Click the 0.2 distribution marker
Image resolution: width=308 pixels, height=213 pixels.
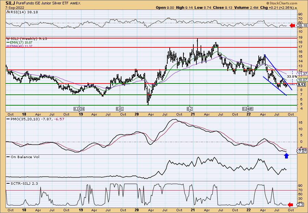coord(190,109)
